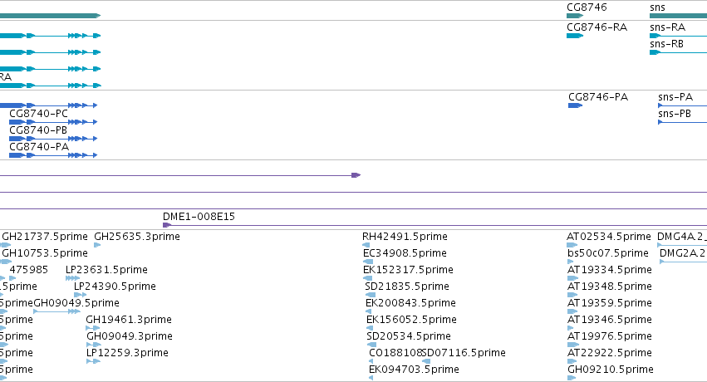This screenshot has height=382, width=707.
Task: Click the AT19359.5prime EST label
Action: (x=610, y=303)
